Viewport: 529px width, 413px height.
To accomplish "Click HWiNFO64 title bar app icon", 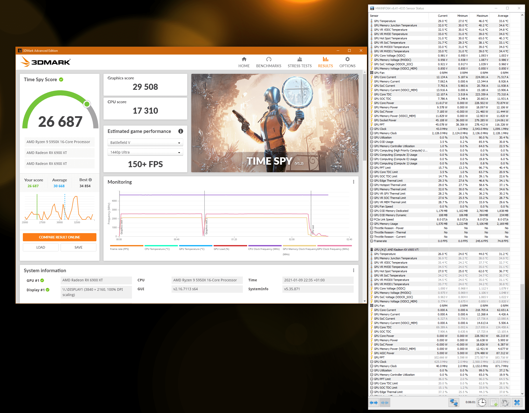I will [372, 8].
